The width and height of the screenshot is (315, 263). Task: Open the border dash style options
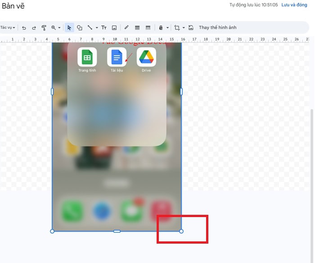tap(148, 28)
